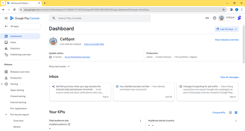
Task: Select Dashboard in sidebar
Action: click(x=20, y=36)
